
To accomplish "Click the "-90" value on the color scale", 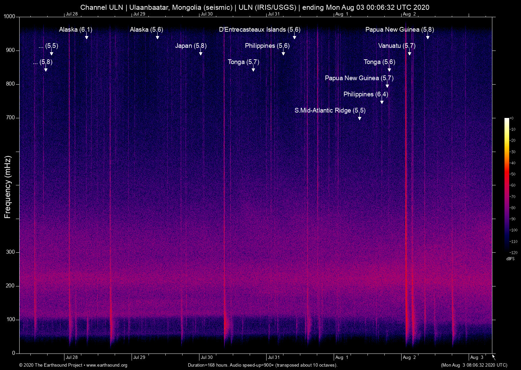I will click(513, 219).
